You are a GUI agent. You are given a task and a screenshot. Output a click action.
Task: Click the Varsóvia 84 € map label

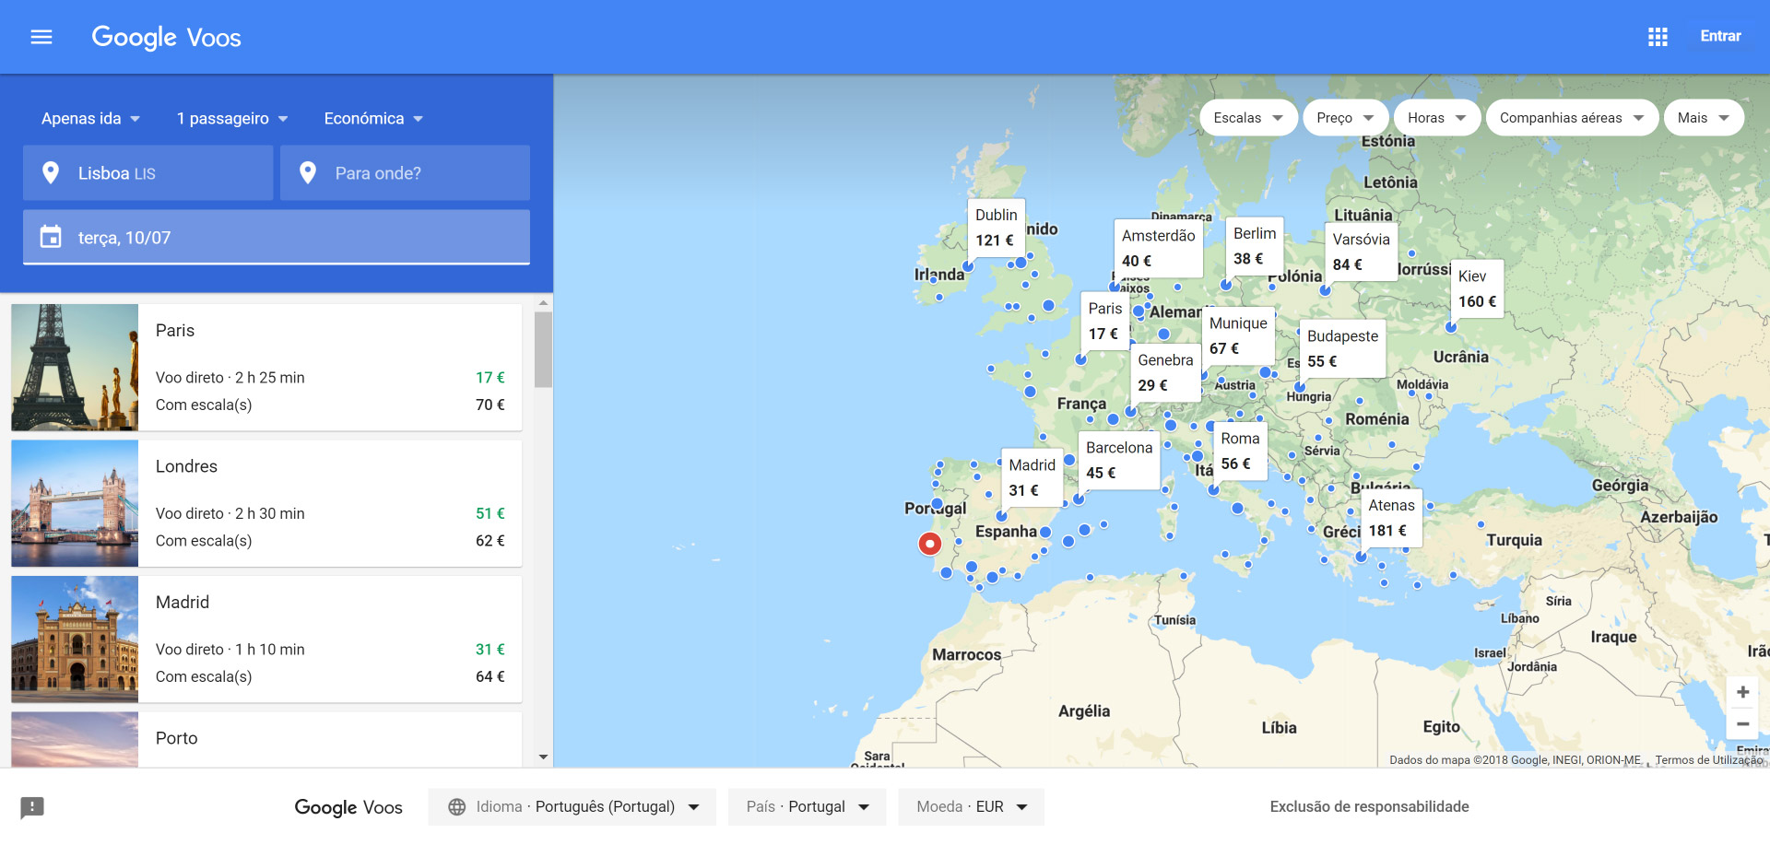click(1361, 252)
